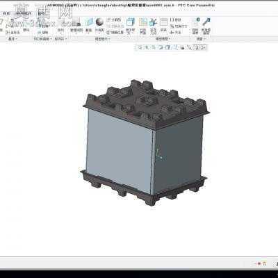The height and width of the screenshot is (278, 278).
Task: Click Refit icon in graphics toolbar
Action: [x=140, y=47]
